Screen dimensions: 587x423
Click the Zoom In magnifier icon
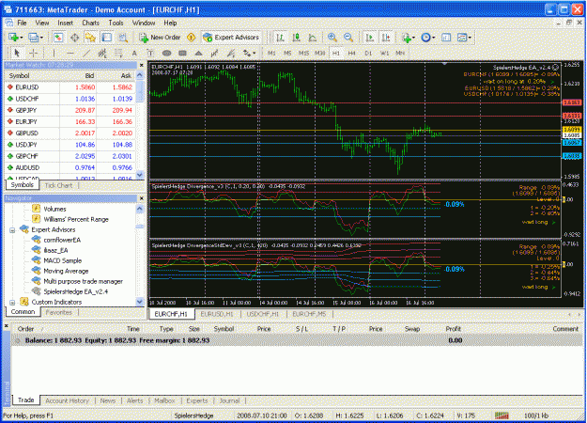click(332, 38)
